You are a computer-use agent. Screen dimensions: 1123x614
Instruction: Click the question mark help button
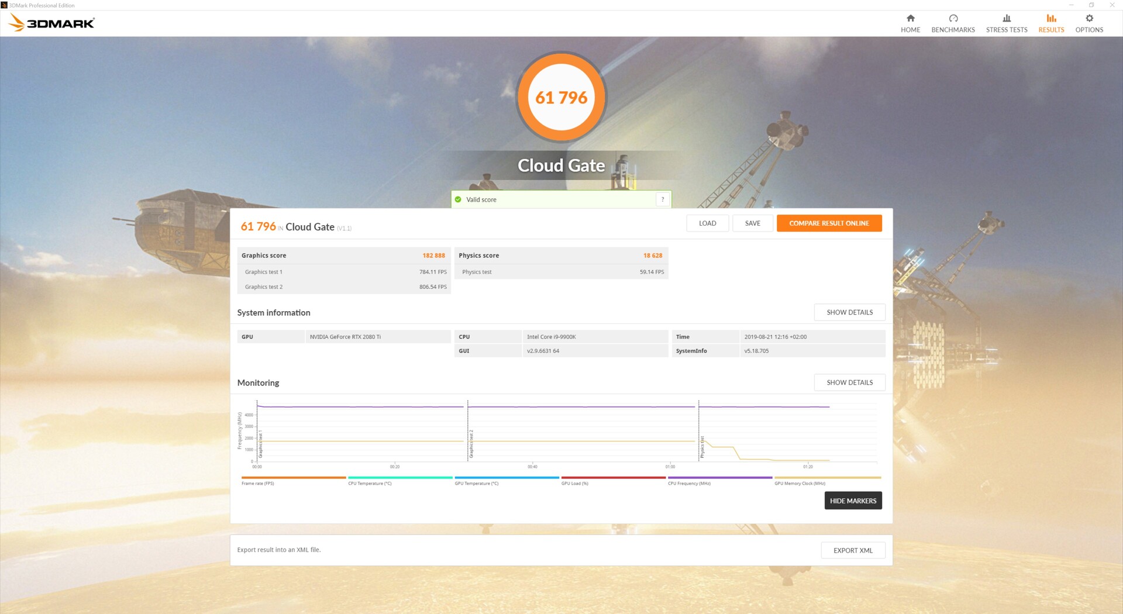(663, 199)
